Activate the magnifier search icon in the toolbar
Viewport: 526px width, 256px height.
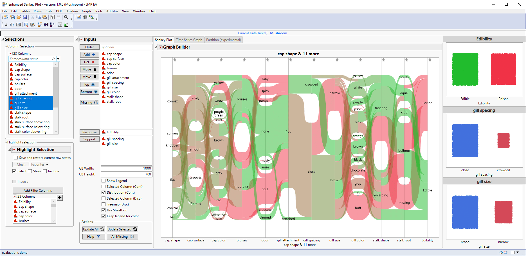click(x=66, y=17)
